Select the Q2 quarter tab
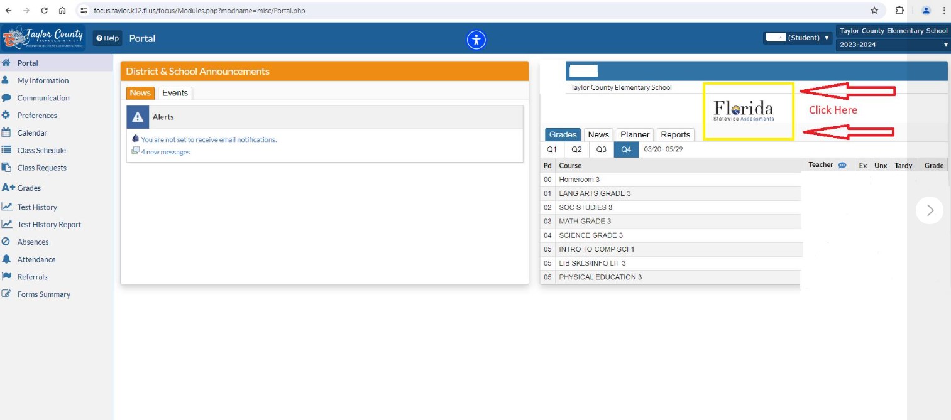 coord(576,149)
